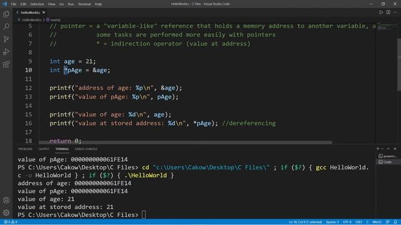
Task: Click the "&age" in the line 10 pointer declaration
Action: click(100, 70)
